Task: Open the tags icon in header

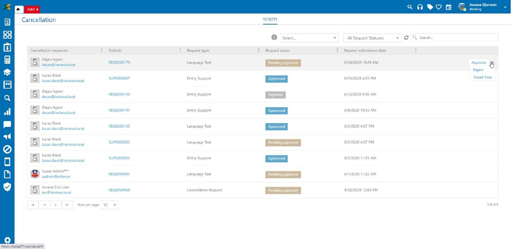Action: pos(430,7)
